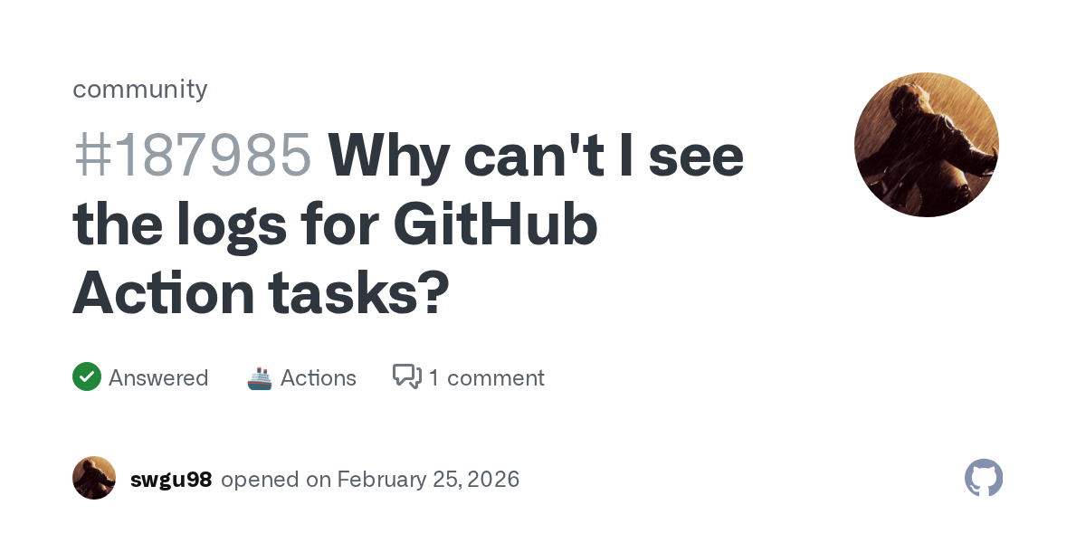This screenshot has width=1086, height=543.
Task: Select discussion number #187985
Action: [x=192, y=156]
